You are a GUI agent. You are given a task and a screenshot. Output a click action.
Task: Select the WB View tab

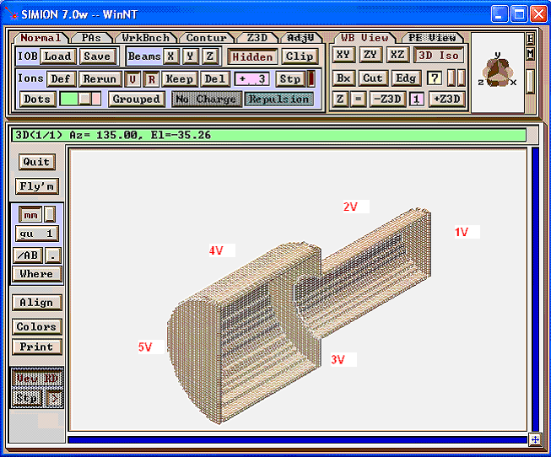click(x=365, y=38)
